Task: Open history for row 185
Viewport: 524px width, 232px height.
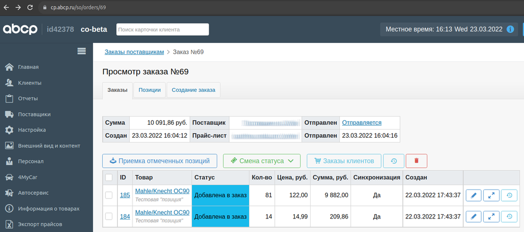Action: pos(509,195)
